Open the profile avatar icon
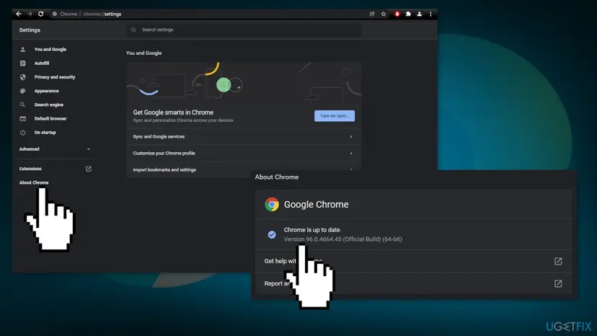The height and width of the screenshot is (336, 597). click(419, 14)
